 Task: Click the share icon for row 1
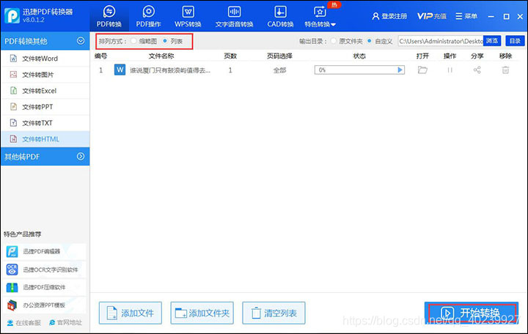[x=477, y=70]
